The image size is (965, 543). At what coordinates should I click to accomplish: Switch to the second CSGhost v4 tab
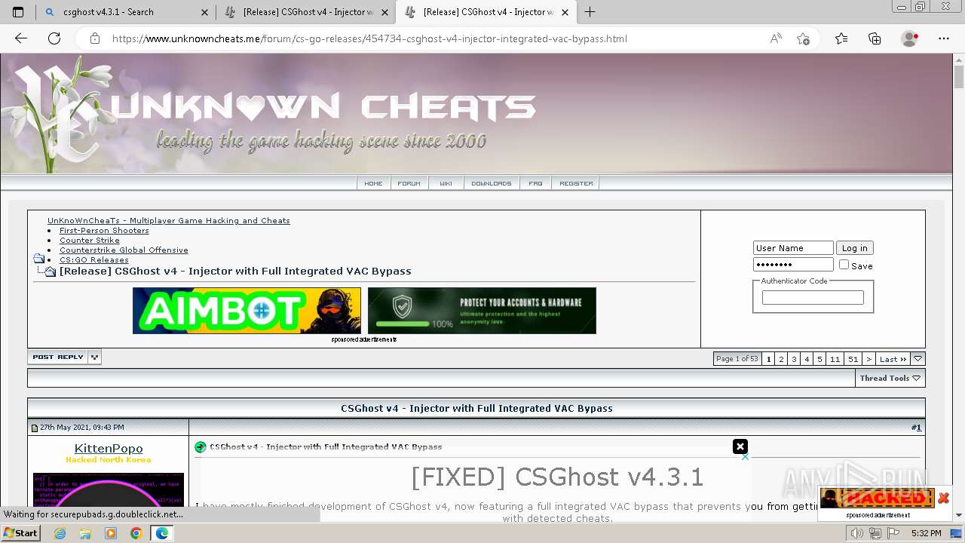487,12
